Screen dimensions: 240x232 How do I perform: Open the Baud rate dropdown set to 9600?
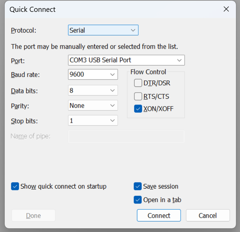[x=93, y=74]
